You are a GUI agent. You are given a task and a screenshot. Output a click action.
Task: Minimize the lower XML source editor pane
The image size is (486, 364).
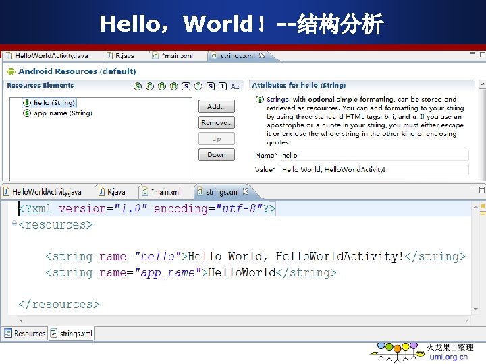(473, 188)
